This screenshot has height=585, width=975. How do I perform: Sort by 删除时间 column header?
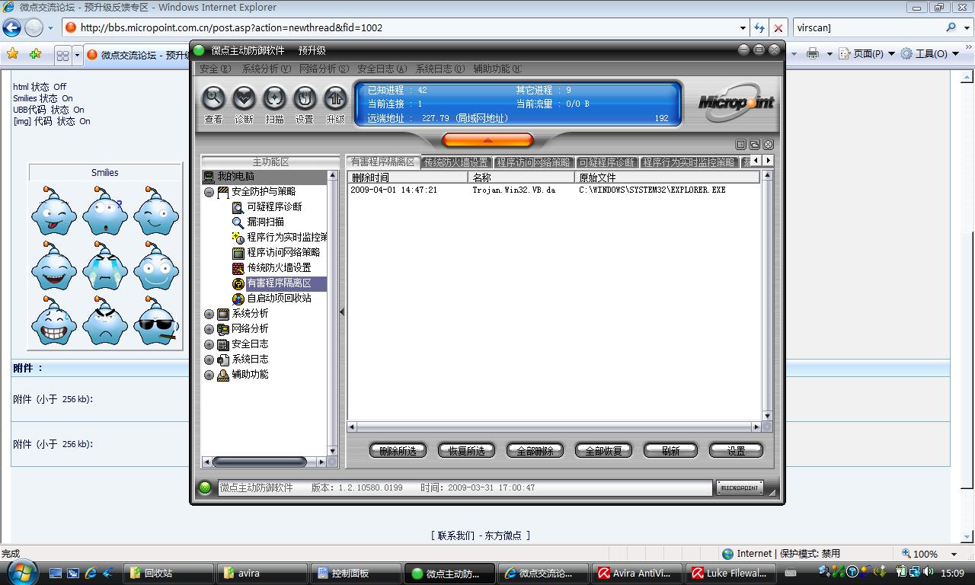(x=408, y=177)
